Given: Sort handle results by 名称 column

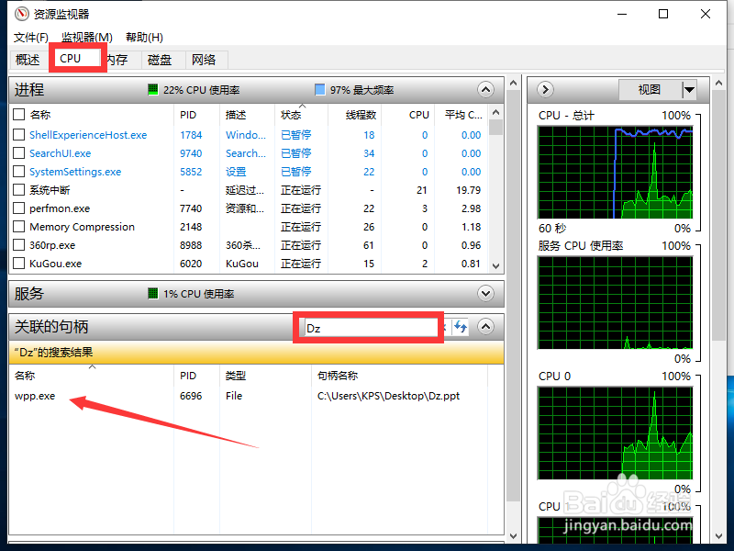Looking at the screenshot, I should (91, 376).
